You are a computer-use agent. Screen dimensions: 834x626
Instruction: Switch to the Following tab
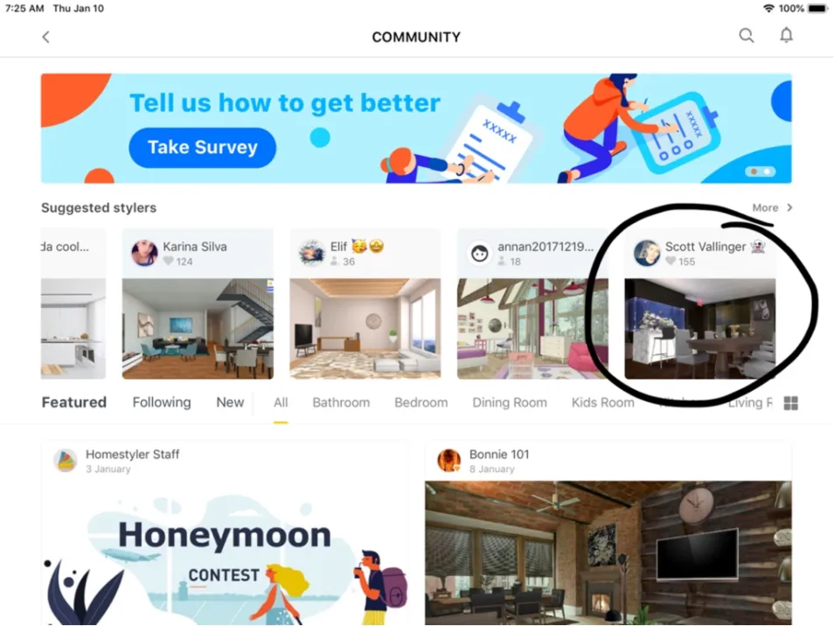tap(162, 402)
